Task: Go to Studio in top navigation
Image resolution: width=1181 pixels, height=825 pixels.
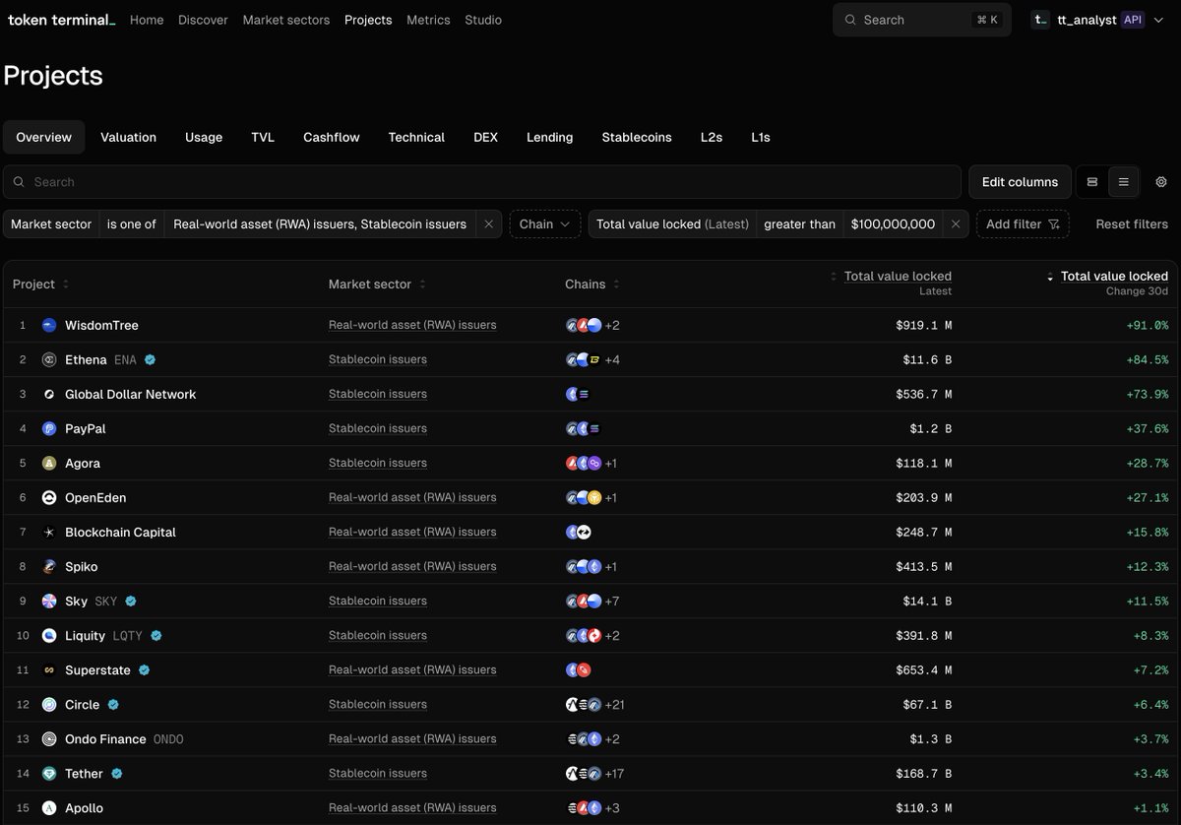Action: click(483, 20)
